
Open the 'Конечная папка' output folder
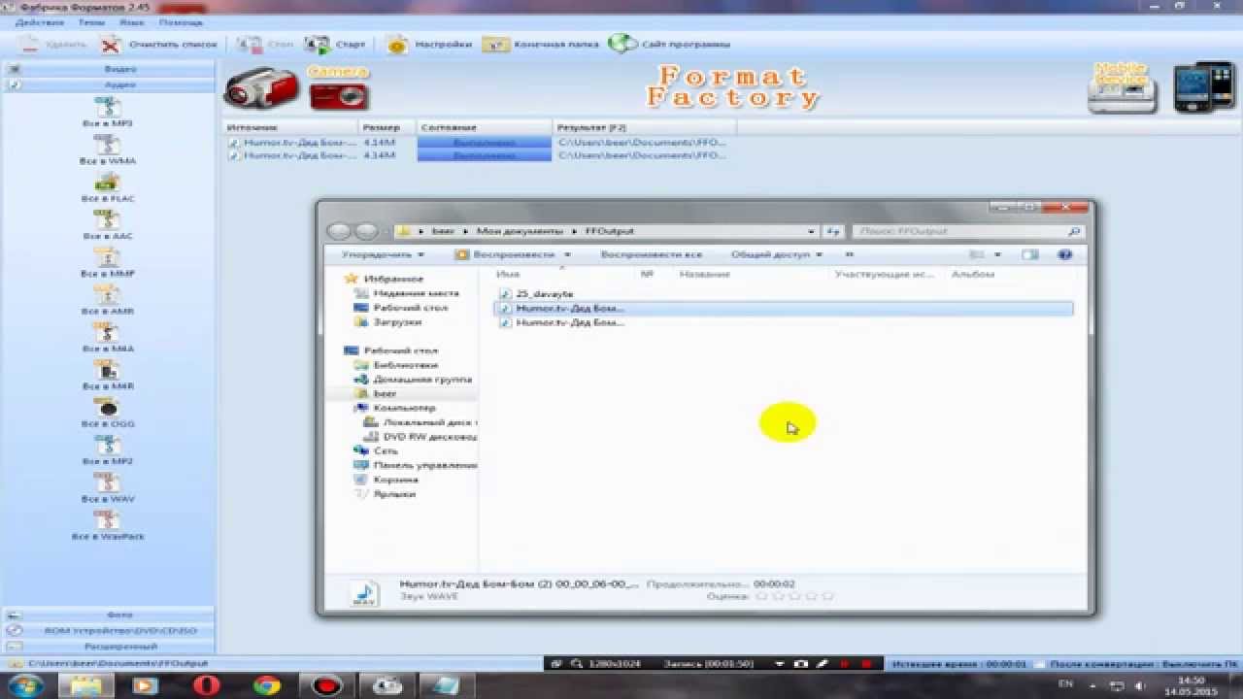tap(539, 45)
